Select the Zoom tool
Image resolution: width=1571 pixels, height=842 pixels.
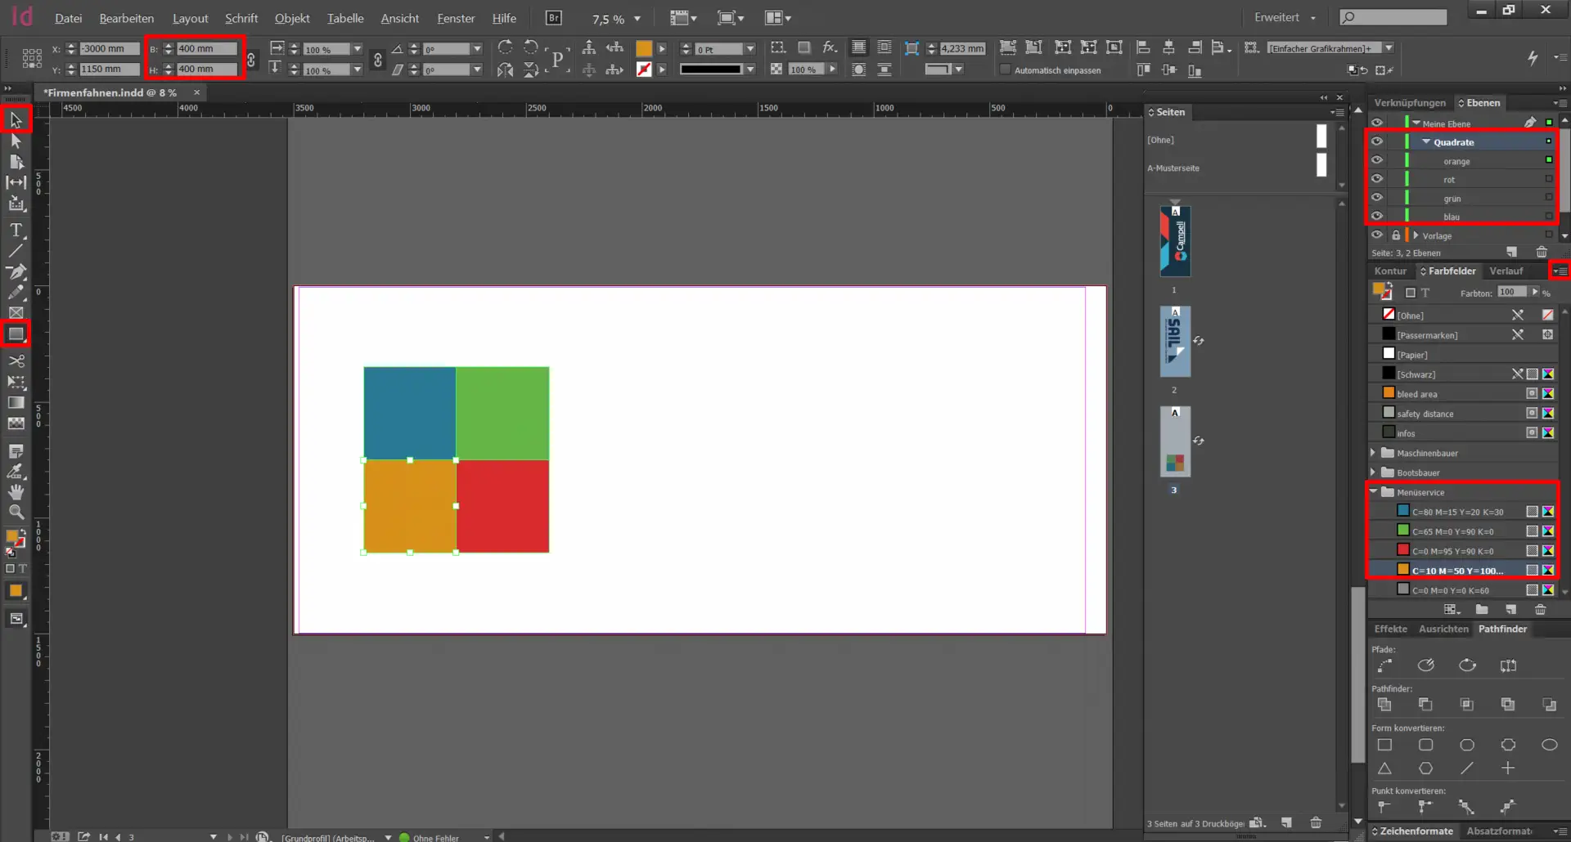[x=16, y=513]
